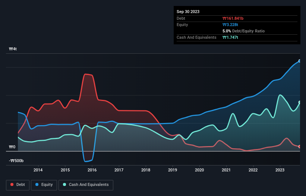Click Cash And Equivalents row label in tooltip
The width and height of the screenshot is (306, 196).
(196, 37)
